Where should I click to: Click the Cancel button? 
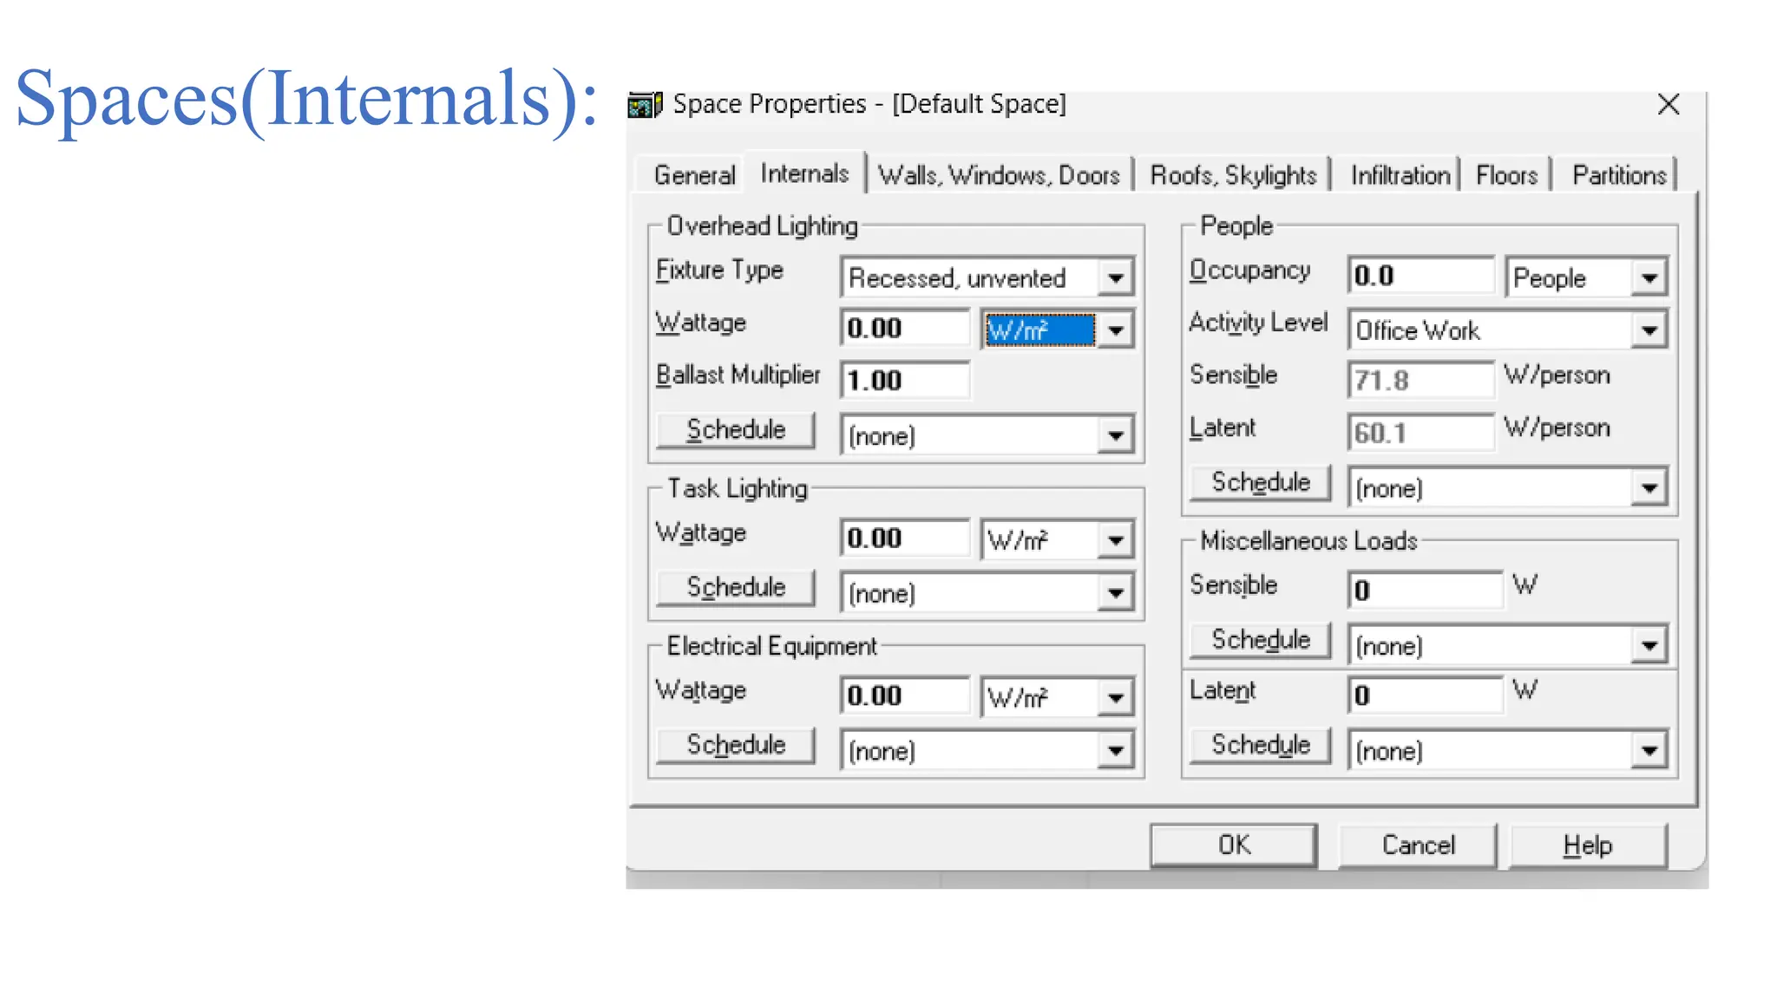[1418, 846]
